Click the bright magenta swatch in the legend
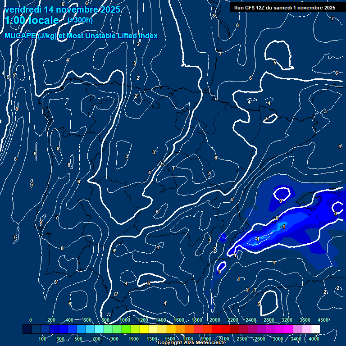 [x=288, y=329]
